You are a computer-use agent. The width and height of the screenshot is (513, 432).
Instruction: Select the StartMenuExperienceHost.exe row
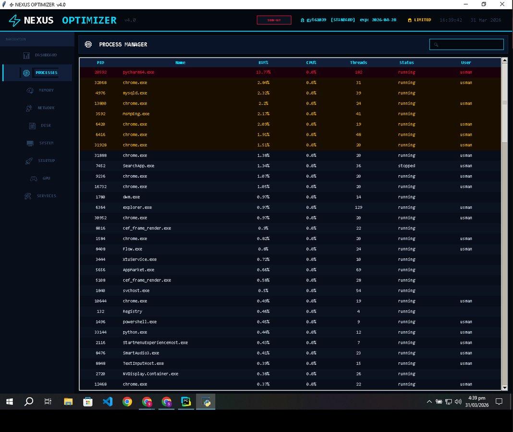coord(290,343)
